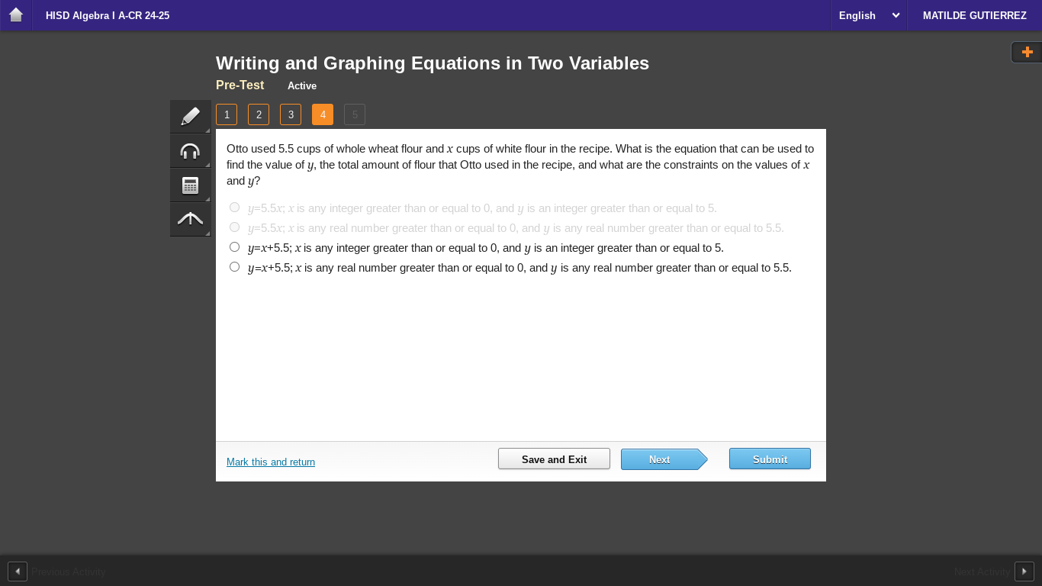Open the English language dropdown
The image size is (1042, 586).
(x=869, y=15)
